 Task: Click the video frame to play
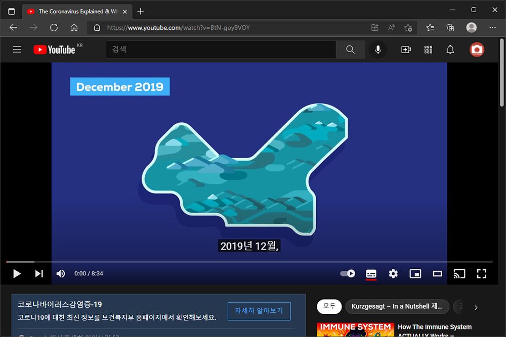pyautogui.click(x=249, y=161)
